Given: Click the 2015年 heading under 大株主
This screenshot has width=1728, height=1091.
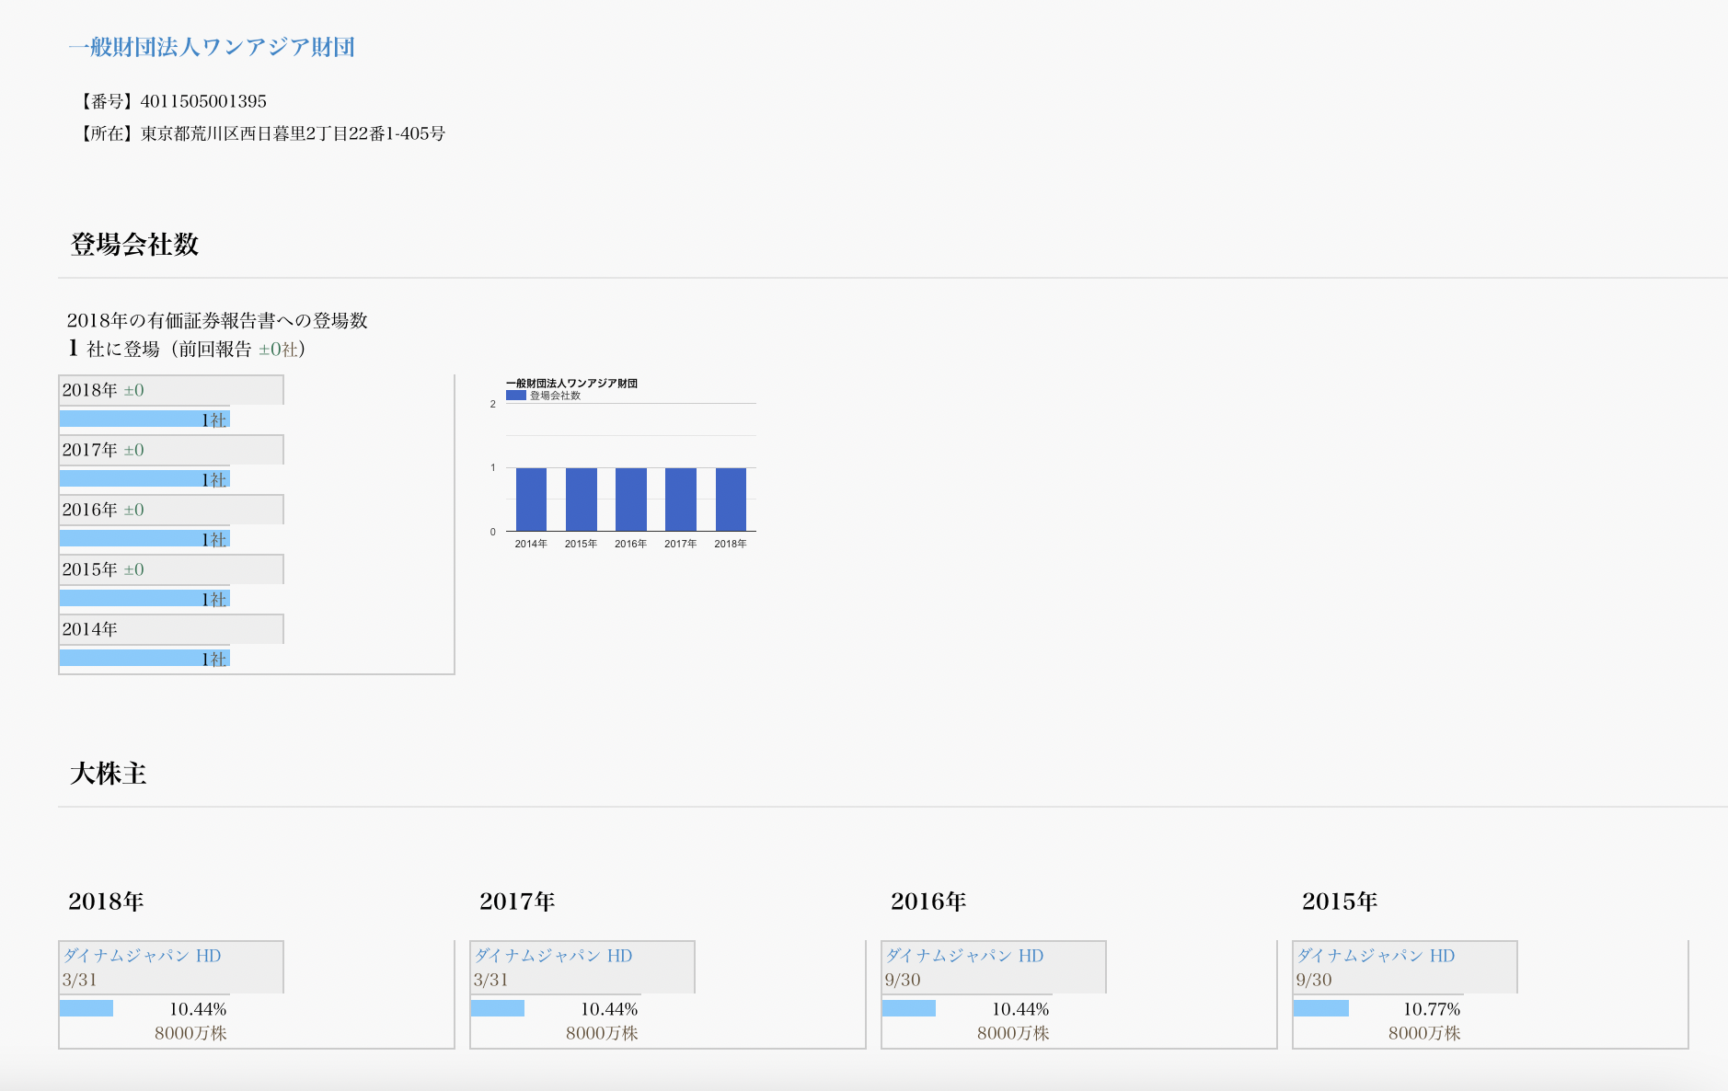Looking at the screenshot, I should pyautogui.click(x=1340, y=902).
